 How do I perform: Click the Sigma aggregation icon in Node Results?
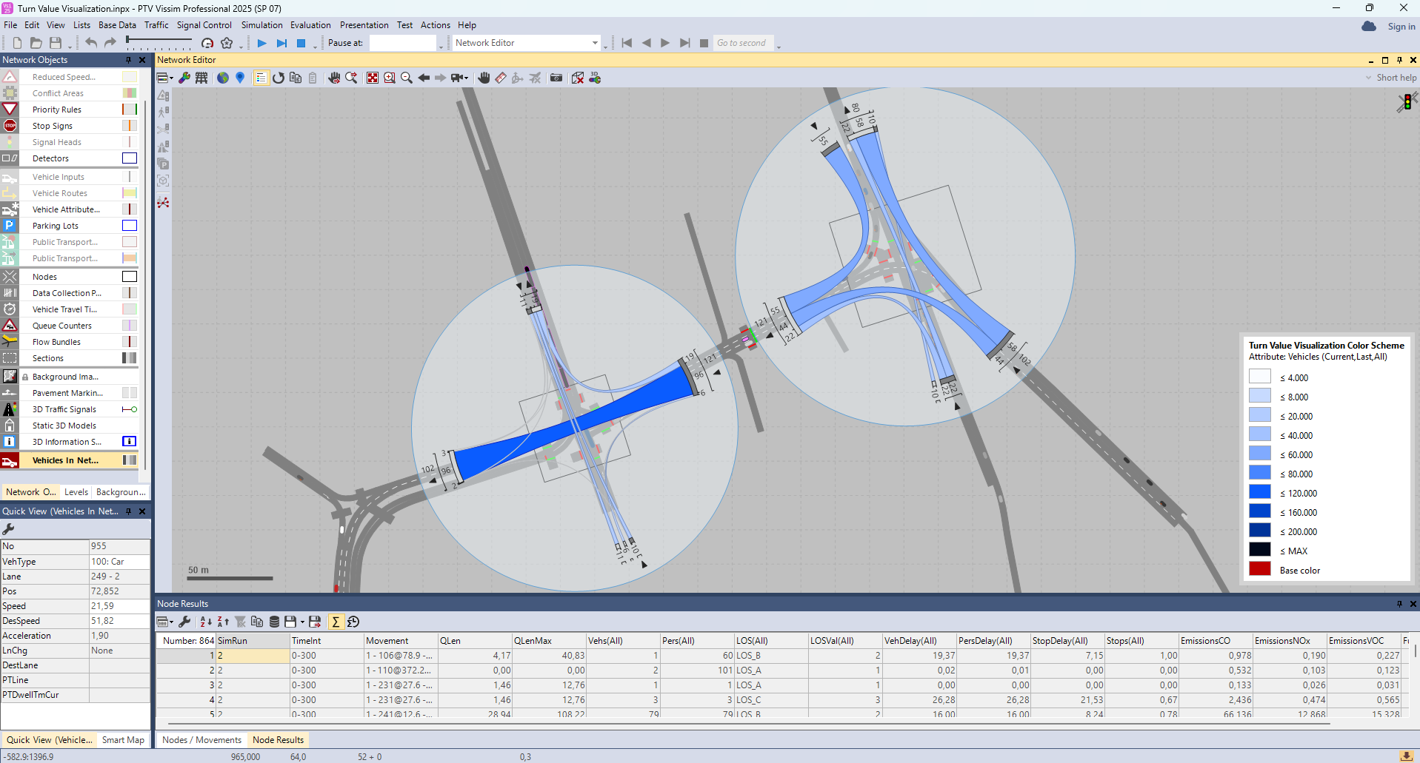tap(336, 622)
